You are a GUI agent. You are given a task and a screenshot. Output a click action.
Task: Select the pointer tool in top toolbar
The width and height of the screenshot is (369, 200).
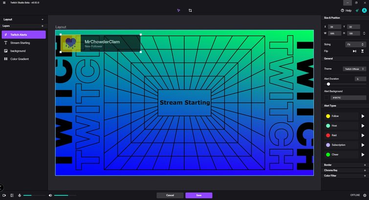click(179, 10)
